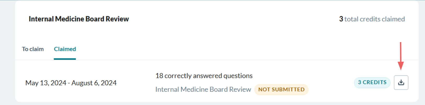Select the Claimed tab

point(65,49)
